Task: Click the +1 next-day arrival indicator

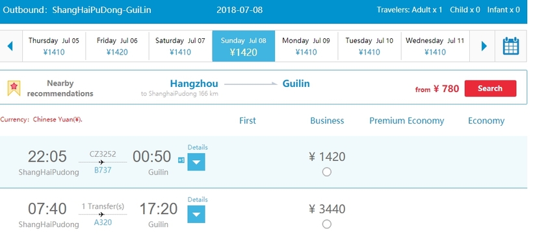Action: pyautogui.click(x=181, y=160)
